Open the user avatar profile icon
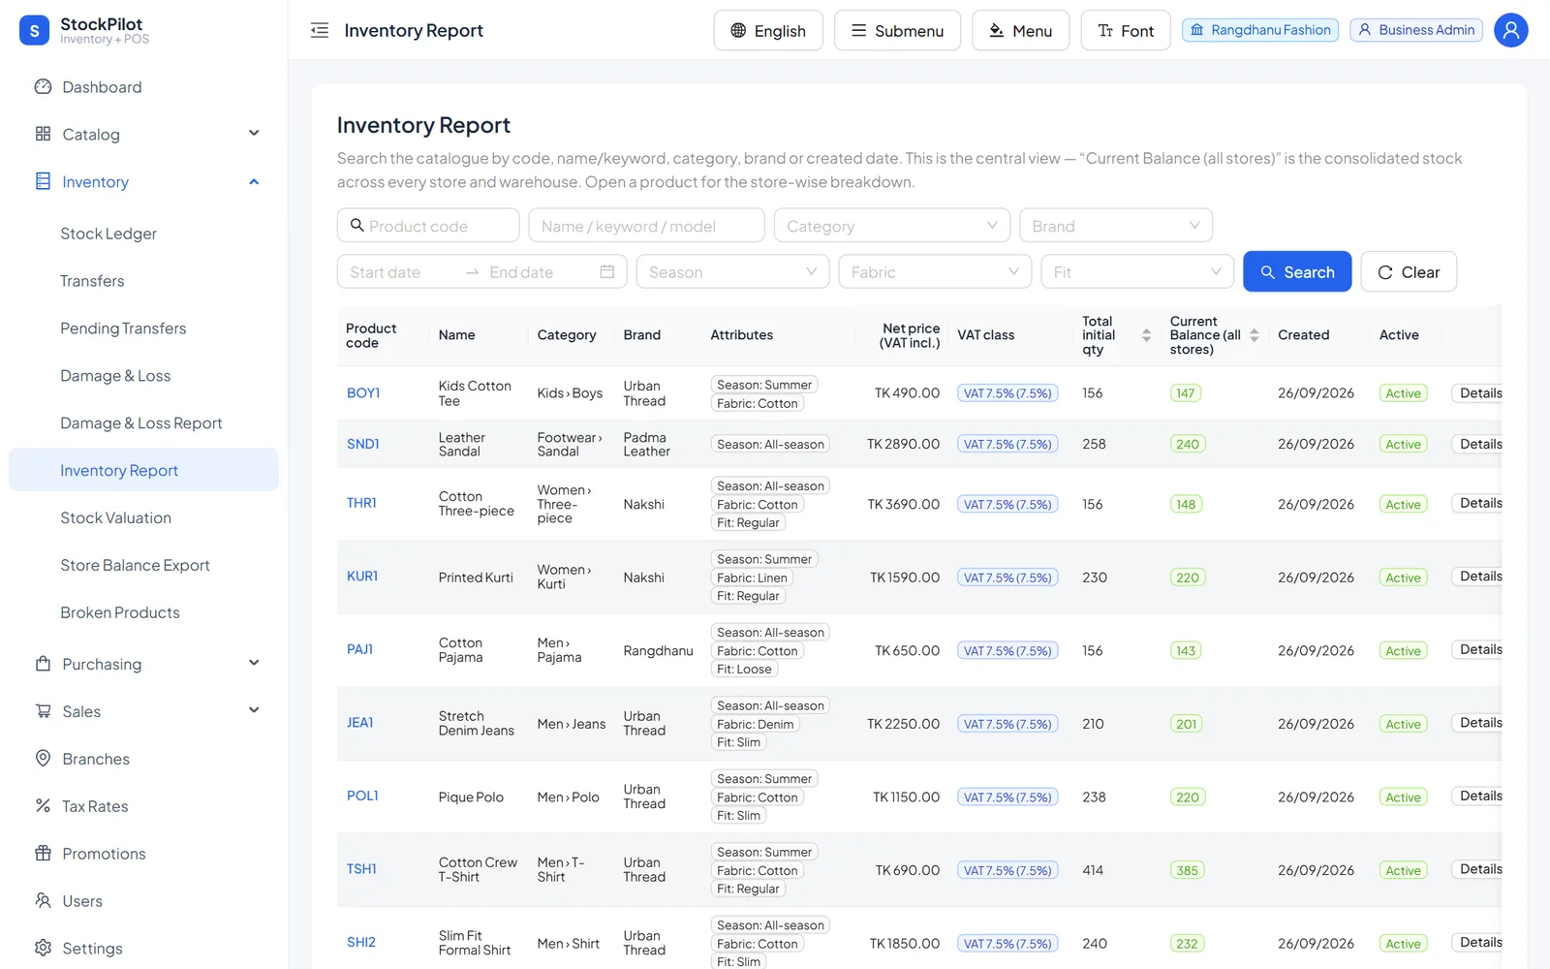Screen dimensions: 1550x969 (x=1510, y=30)
